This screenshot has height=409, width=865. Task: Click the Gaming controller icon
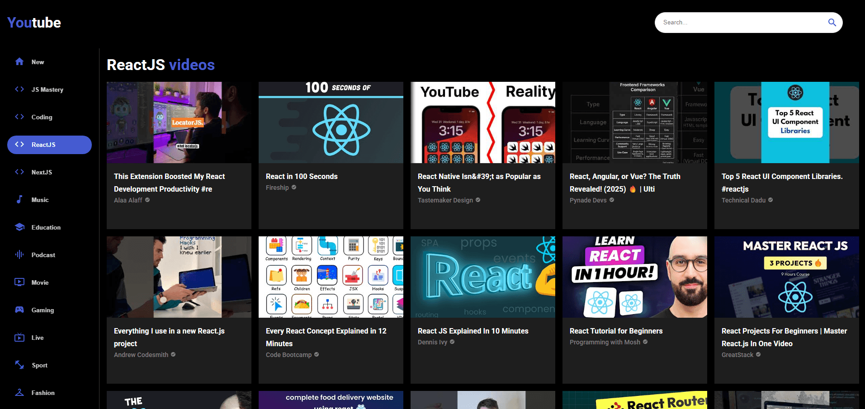20,310
